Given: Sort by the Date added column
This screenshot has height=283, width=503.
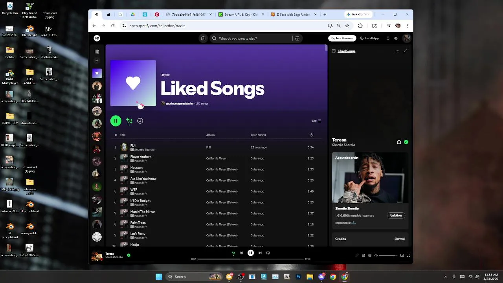Looking at the screenshot, I should point(258,135).
